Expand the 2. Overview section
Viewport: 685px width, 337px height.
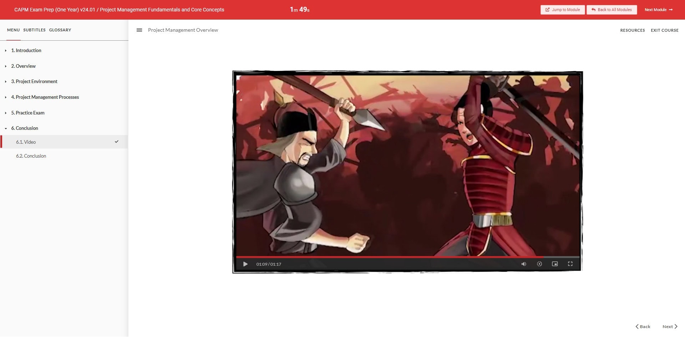click(x=23, y=66)
